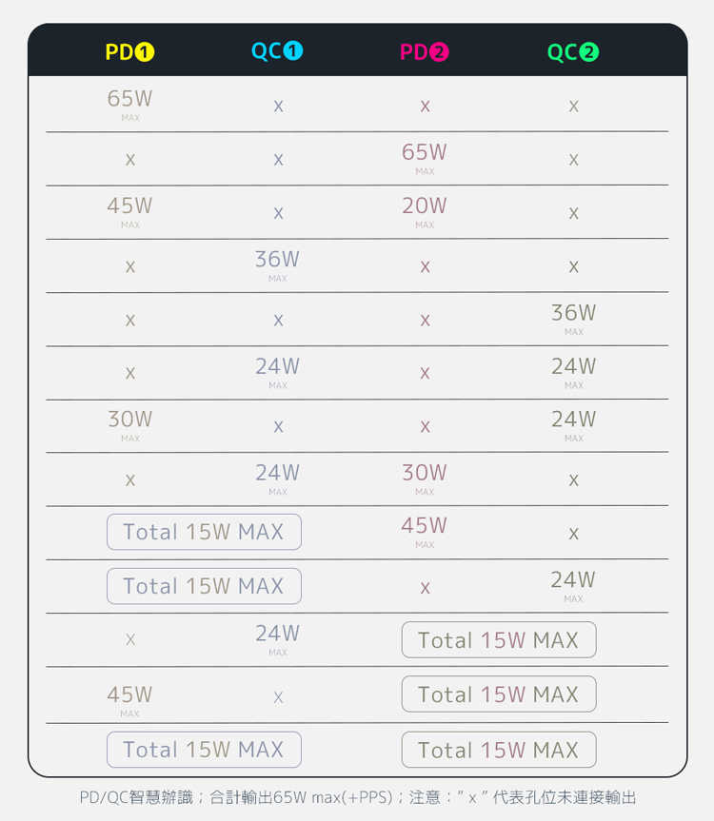Screen dimensions: 714x821
Task: Click the PD/QC footnote text below the table
Action: click(x=357, y=797)
